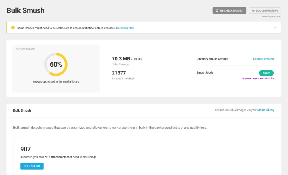
Task: Click the 907 attachments need re-smushing message
Action: pyautogui.click(x=58, y=157)
